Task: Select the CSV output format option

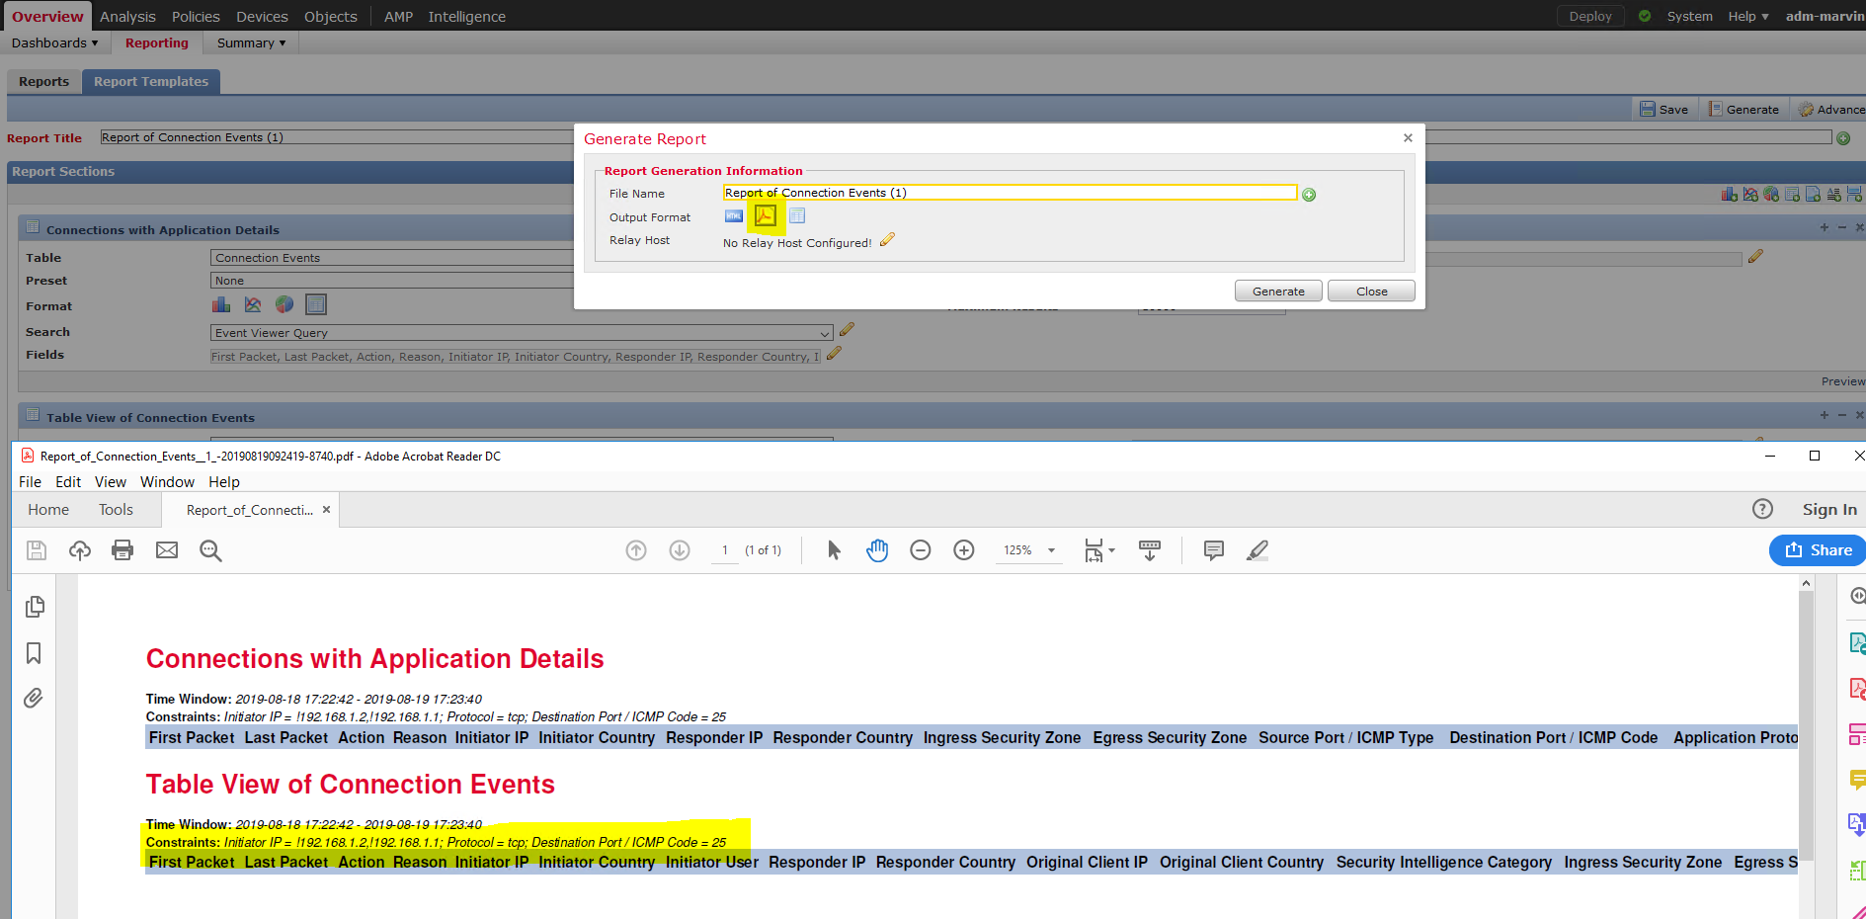Action: (x=797, y=215)
